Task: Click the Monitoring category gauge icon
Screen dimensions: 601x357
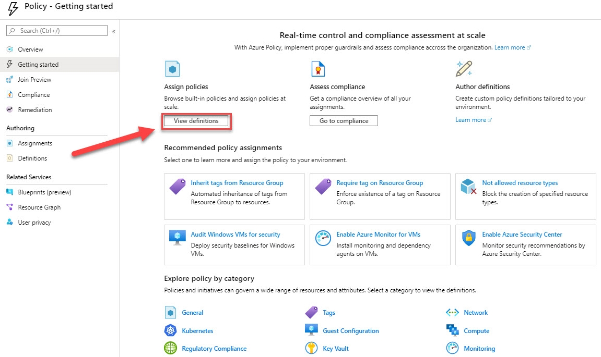Action: coord(453,348)
